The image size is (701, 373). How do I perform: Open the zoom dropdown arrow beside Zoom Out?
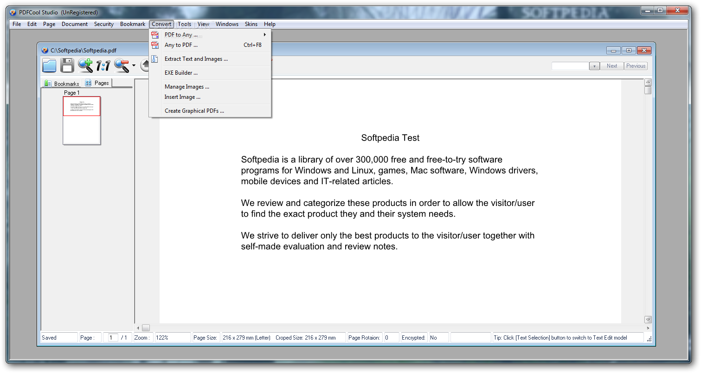(x=134, y=65)
